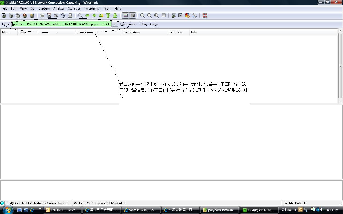Screen dimensions: 343x214
Task: Go back to previous packet arrow
Action: coord(87,16)
